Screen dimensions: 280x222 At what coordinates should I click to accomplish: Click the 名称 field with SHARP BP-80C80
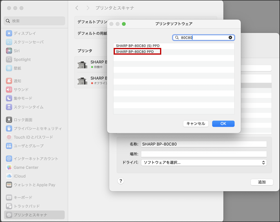204,144
